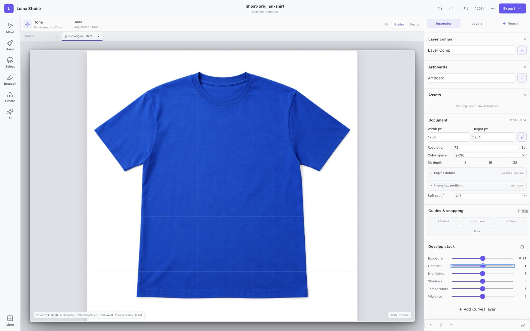This screenshot has height=331, width=530.
Task: Click the history clock icon with 2
Action: tap(523, 325)
